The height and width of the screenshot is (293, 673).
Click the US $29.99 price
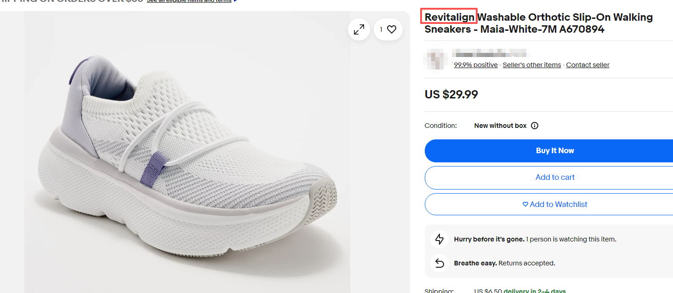451,95
